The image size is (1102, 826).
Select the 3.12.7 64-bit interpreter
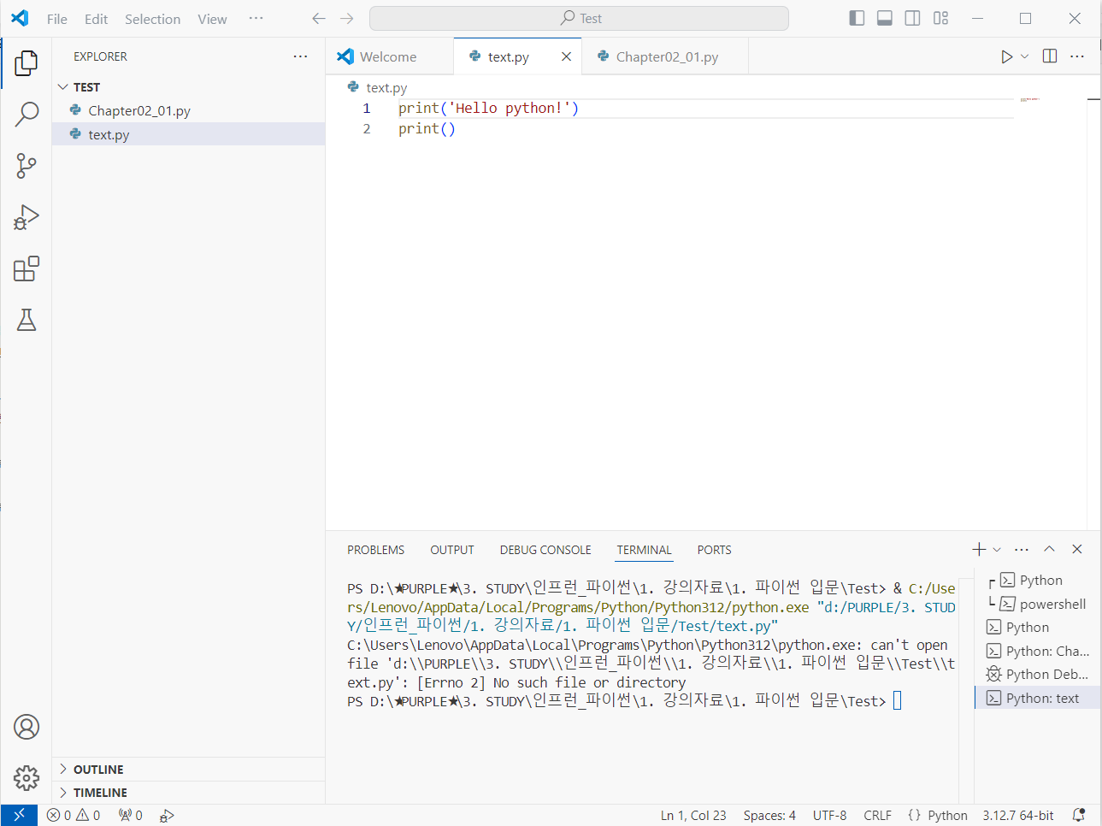(x=1017, y=816)
